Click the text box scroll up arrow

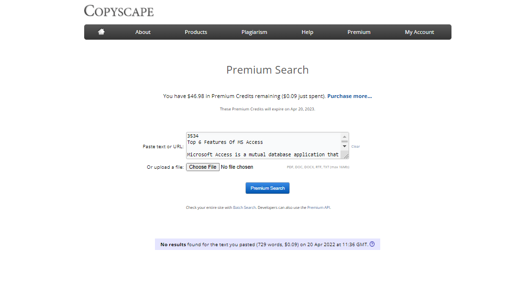(x=344, y=137)
